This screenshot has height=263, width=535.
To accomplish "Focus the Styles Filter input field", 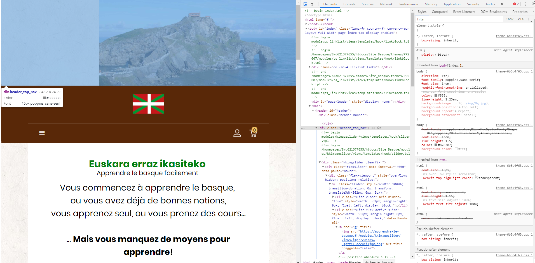I will (459, 19).
